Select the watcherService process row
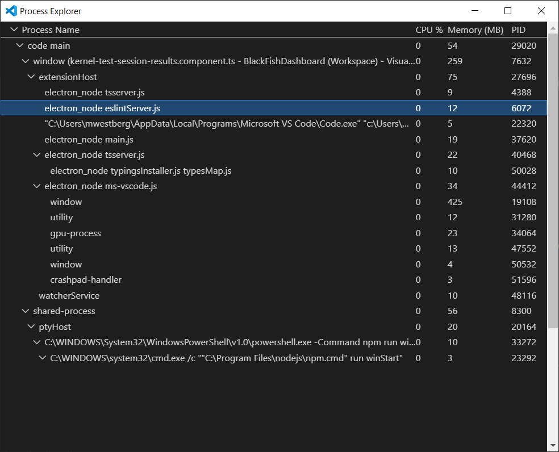This screenshot has width=559, height=452. 69,295
